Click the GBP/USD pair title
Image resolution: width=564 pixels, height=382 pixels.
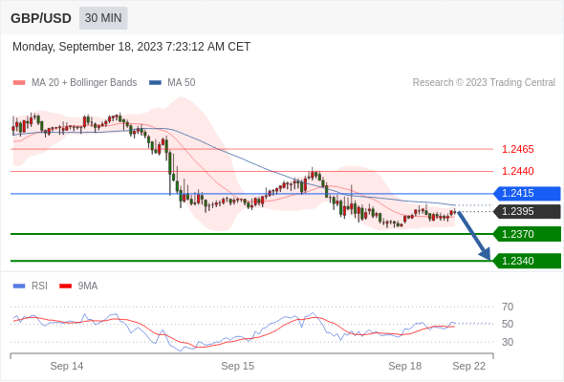coord(41,18)
